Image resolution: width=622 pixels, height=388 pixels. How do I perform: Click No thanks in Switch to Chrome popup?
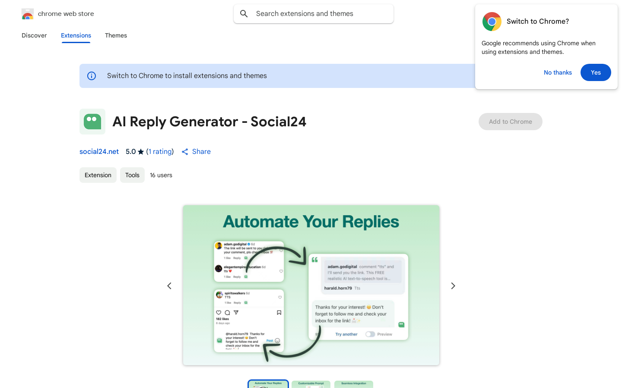click(x=558, y=72)
